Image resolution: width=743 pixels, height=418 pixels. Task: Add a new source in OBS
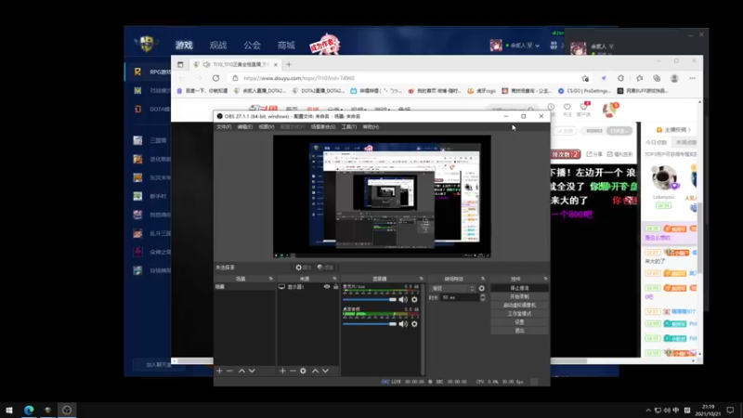point(282,371)
